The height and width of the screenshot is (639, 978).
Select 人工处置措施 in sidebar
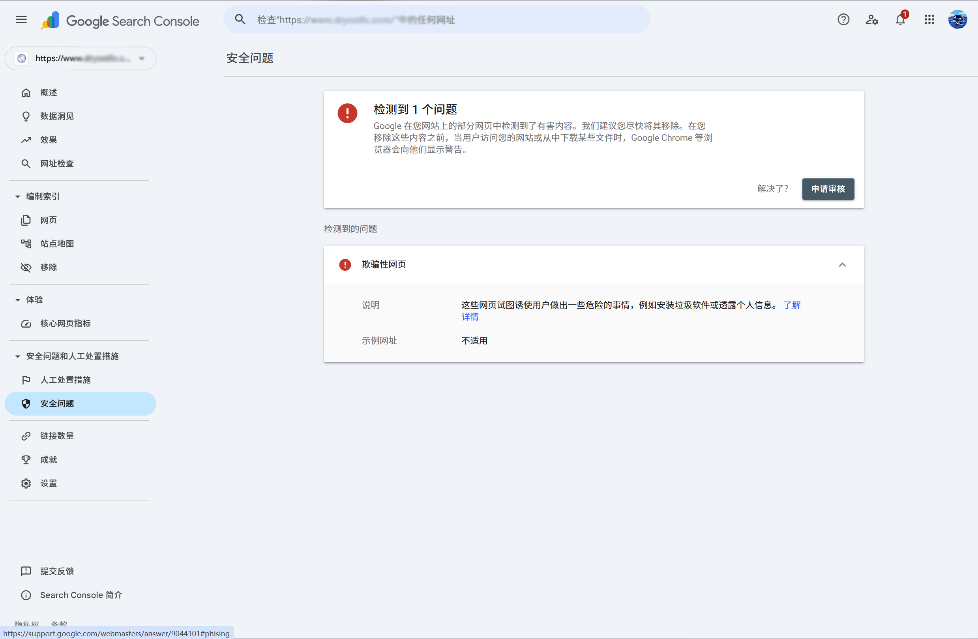tap(65, 380)
